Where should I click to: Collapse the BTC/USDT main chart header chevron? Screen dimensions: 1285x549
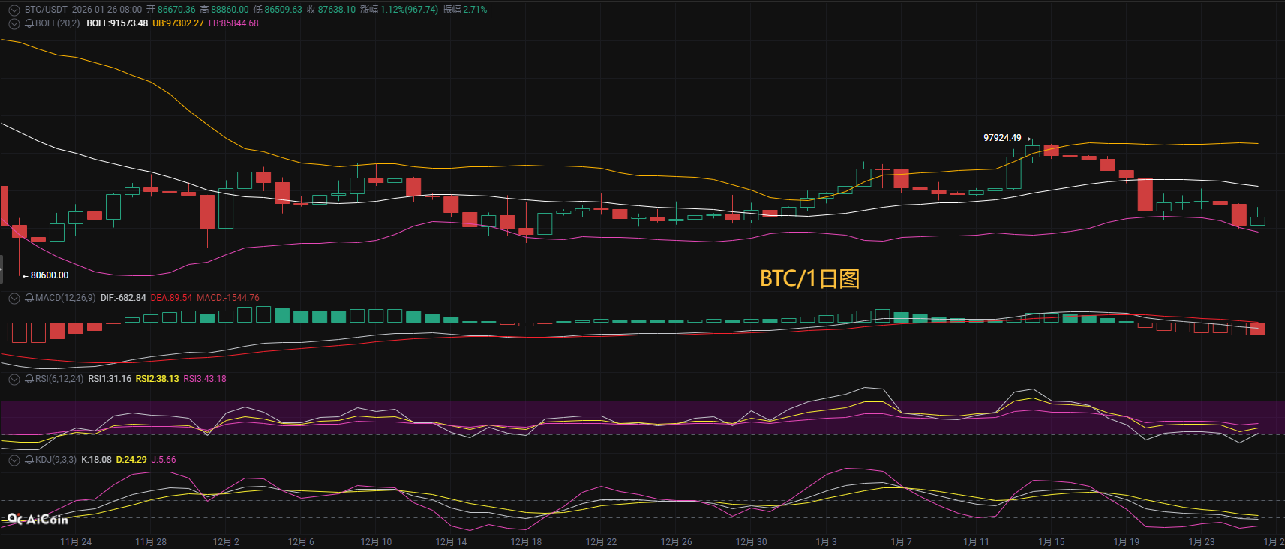(x=14, y=10)
